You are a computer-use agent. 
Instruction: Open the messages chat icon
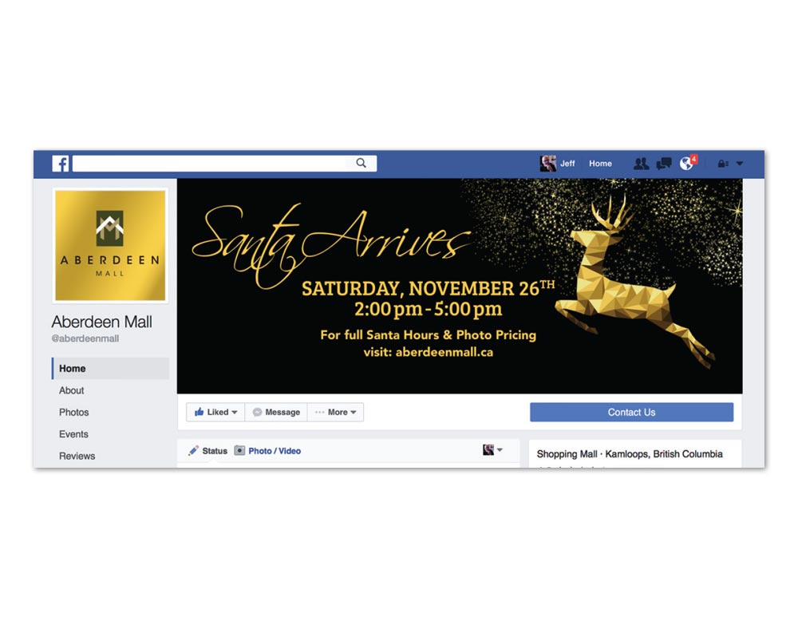tap(664, 164)
